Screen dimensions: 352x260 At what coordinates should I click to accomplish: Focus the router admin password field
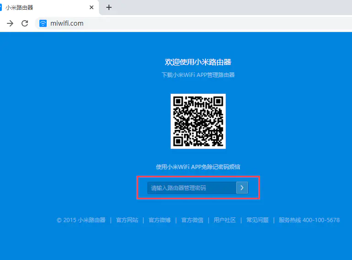pyautogui.click(x=192, y=188)
